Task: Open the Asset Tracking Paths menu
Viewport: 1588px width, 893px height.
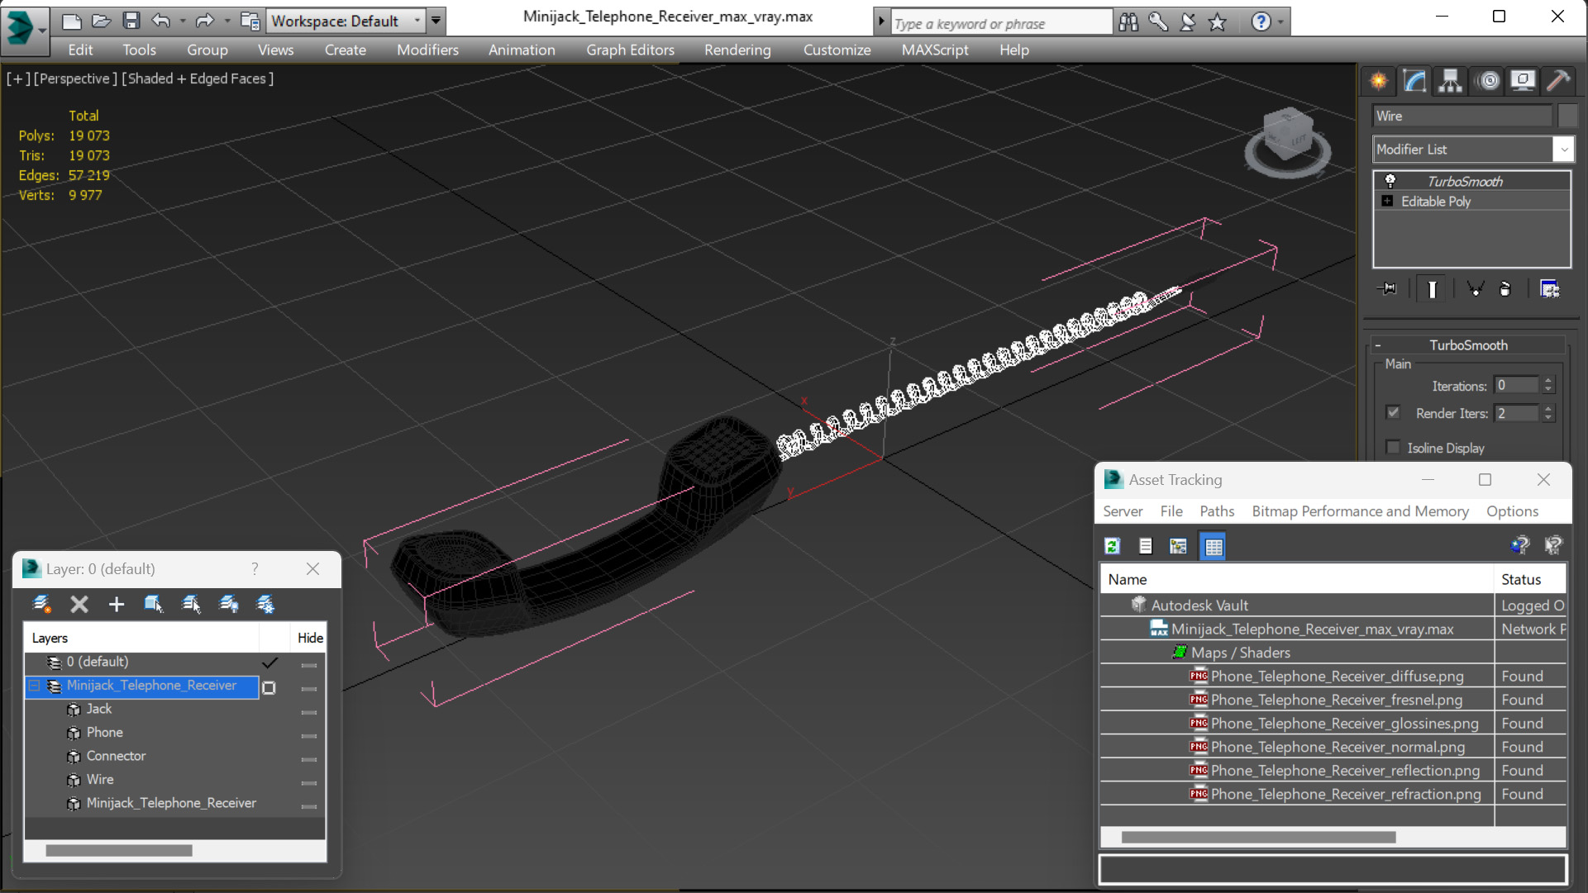Action: point(1217,511)
